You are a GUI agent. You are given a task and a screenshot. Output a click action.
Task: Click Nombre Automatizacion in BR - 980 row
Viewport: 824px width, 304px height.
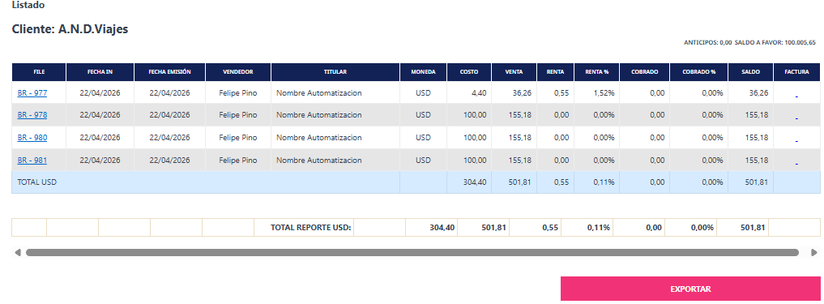coord(319,138)
